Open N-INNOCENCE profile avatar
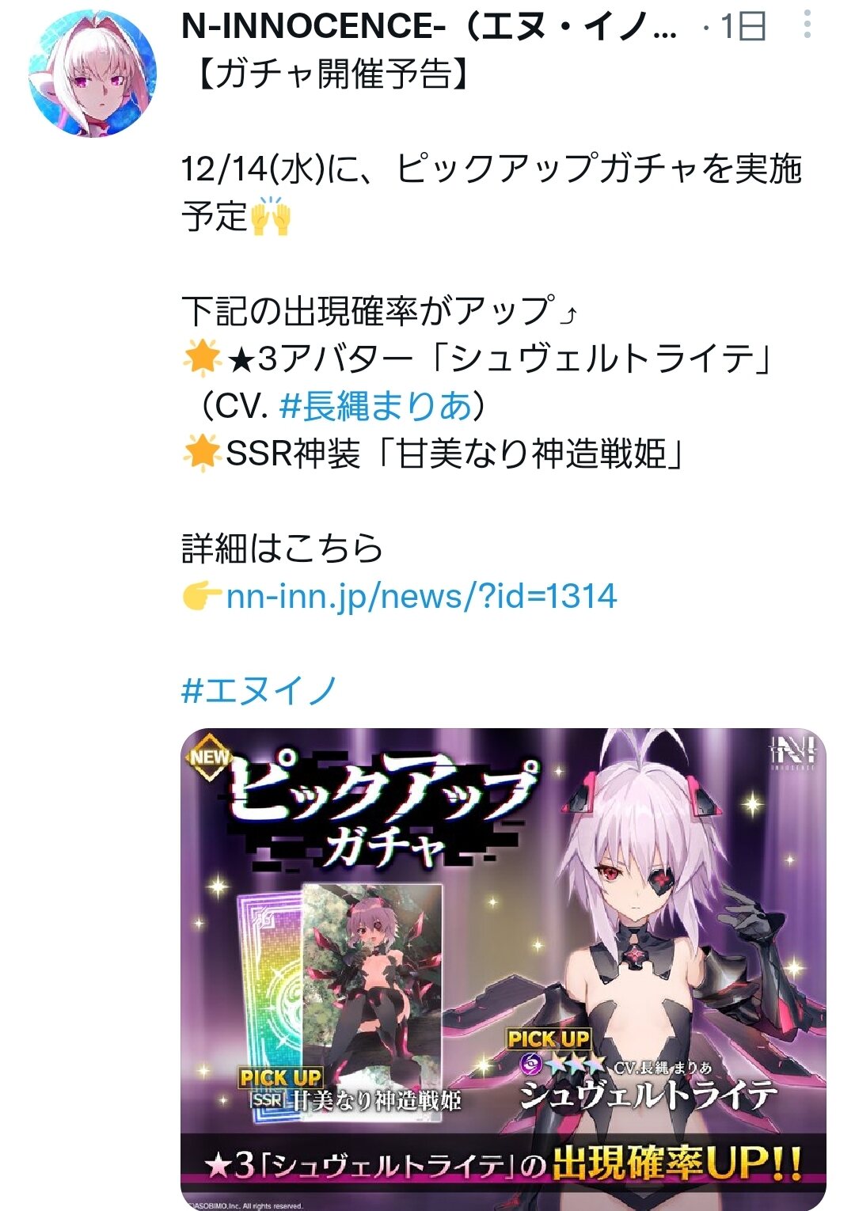Viewport: 855px width, 1211px height. [93, 74]
